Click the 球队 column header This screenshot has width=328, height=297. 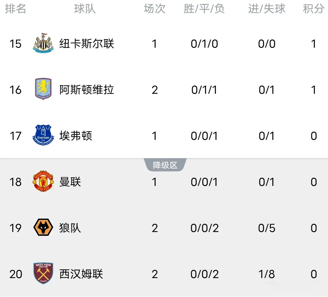pyautogui.click(x=85, y=9)
